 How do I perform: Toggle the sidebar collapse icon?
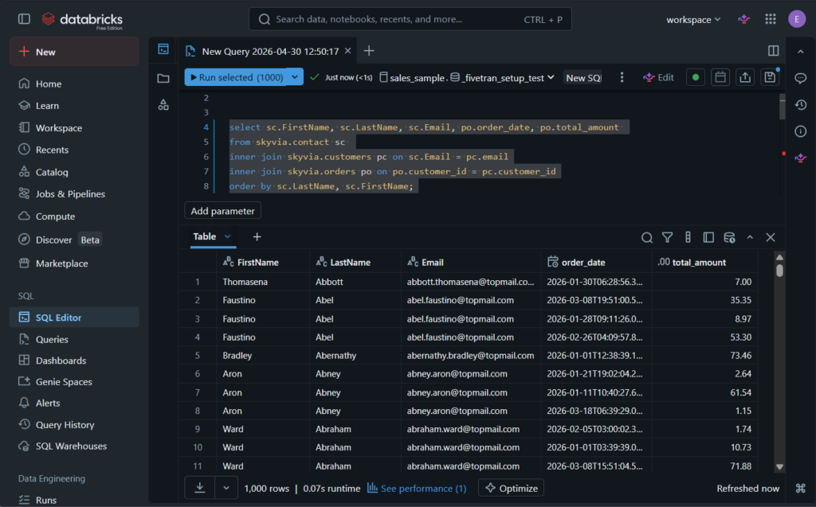pyautogui.click(x=24, y=19)
